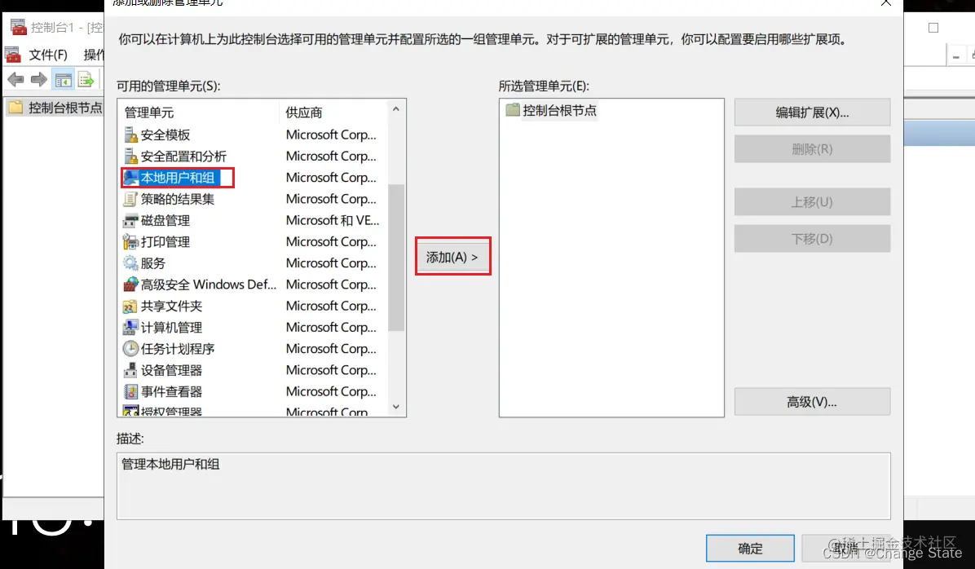This screenshot has height=569, width=975.
Task: Click the 删除(R) button
Action: tap(812, 149)
